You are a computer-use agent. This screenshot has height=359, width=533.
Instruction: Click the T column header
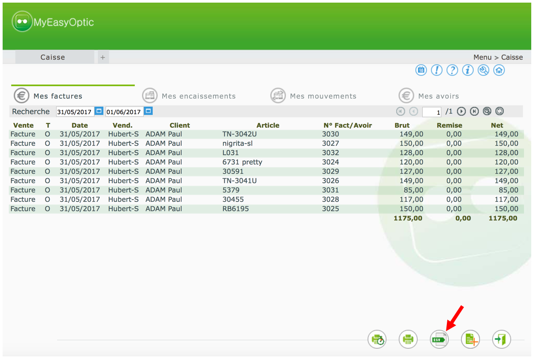48,125
